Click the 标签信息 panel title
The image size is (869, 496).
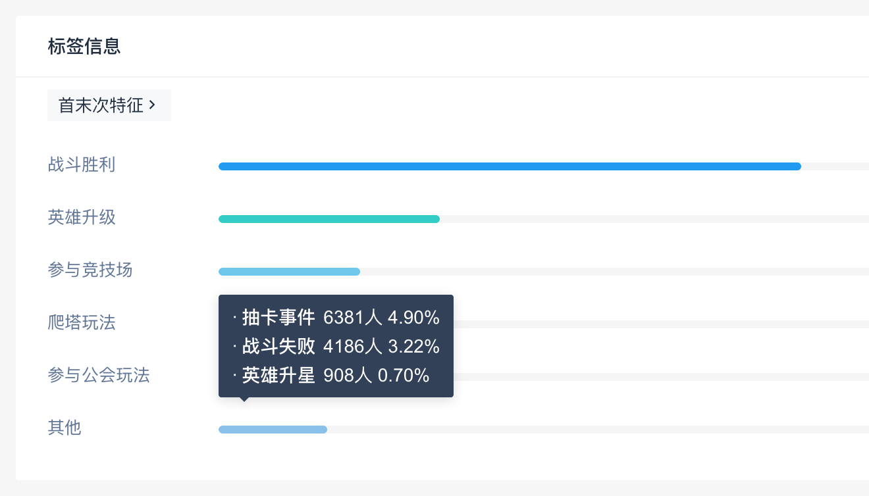point(84,47)
